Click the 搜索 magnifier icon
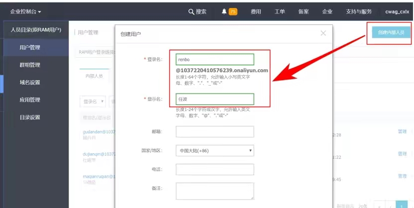 pyautogui.click(x=191, y=11)
